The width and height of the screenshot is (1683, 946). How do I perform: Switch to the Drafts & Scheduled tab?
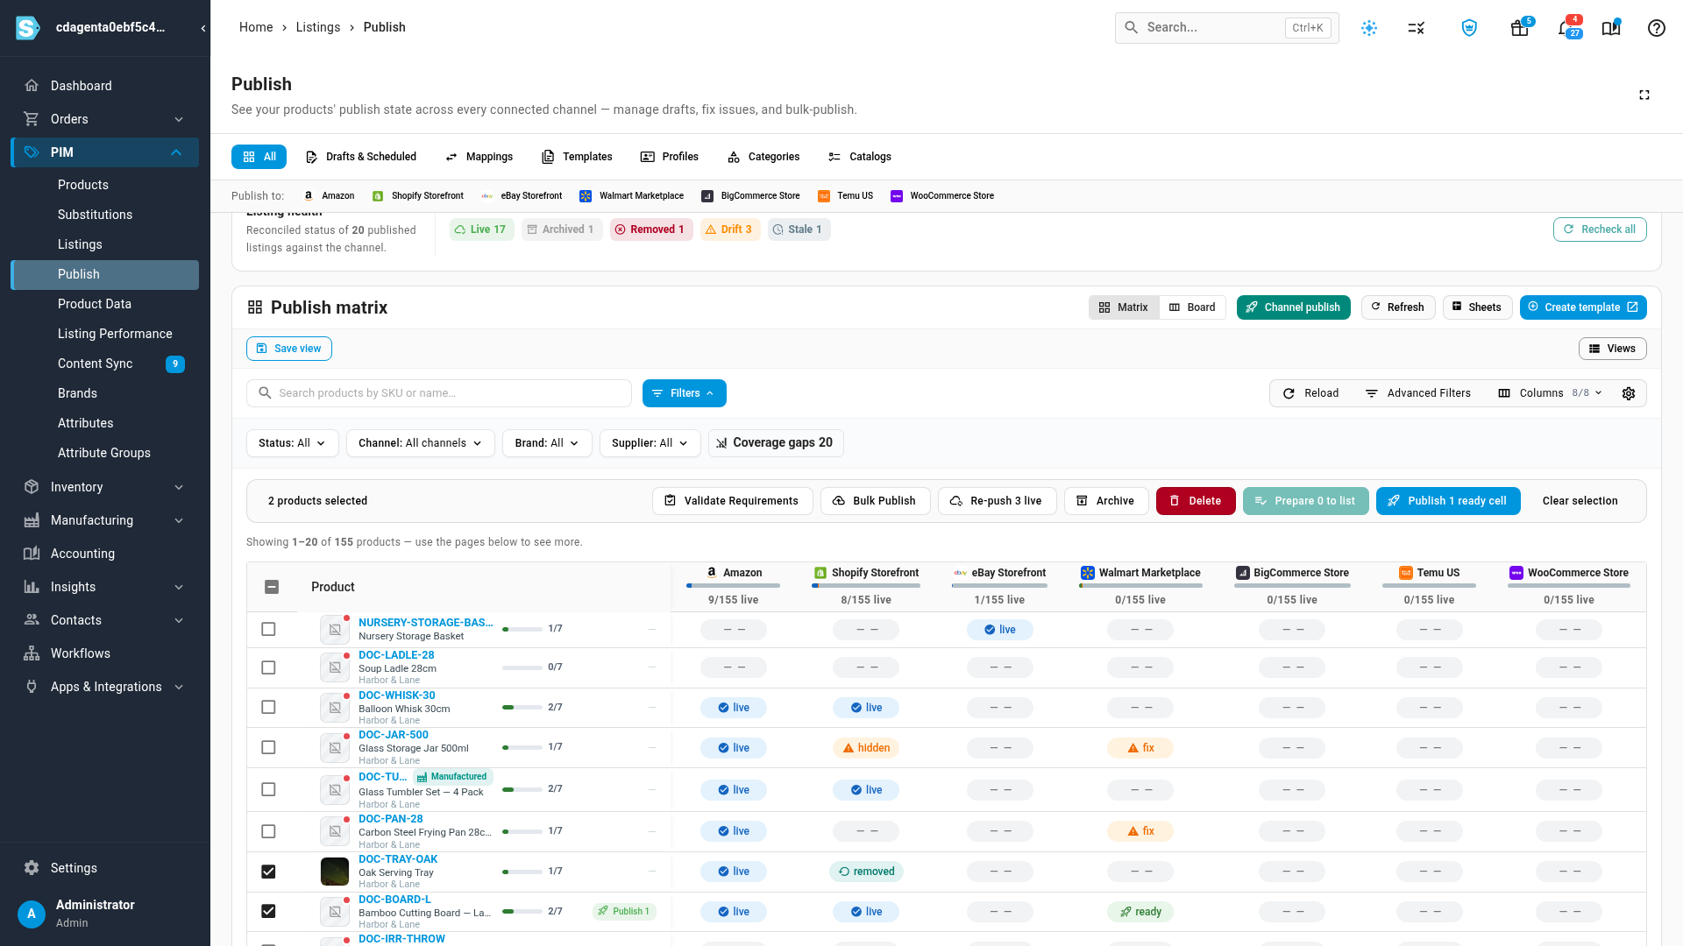point(360,157)
